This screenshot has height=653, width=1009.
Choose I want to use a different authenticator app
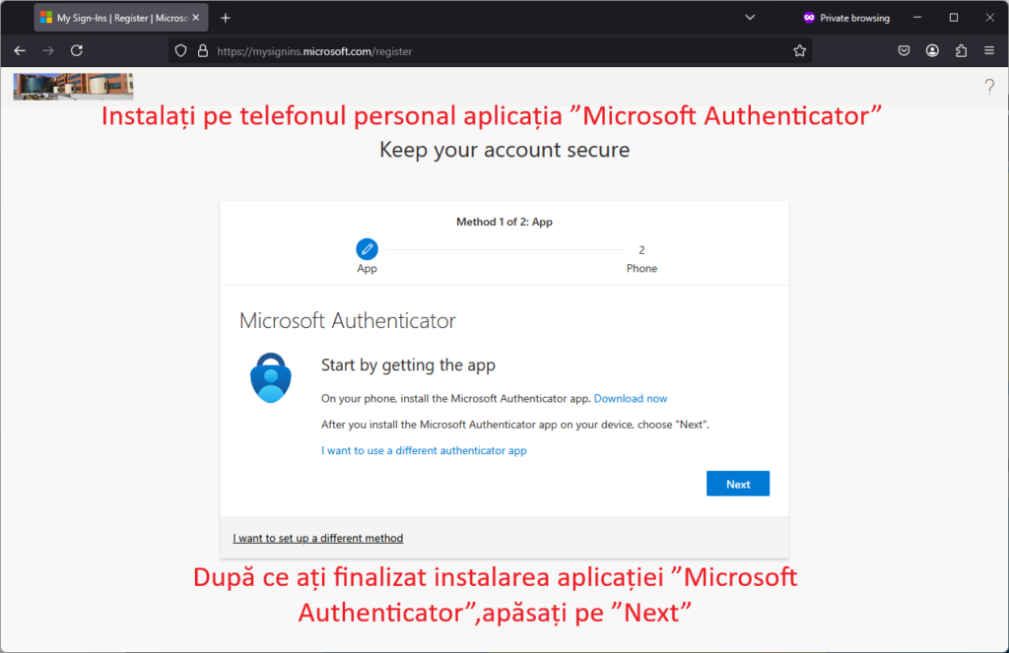pos(424,450)
